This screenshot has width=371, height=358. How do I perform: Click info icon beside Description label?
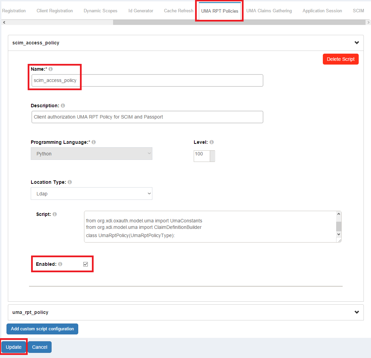pyautogui.click(x=63, y=106)
